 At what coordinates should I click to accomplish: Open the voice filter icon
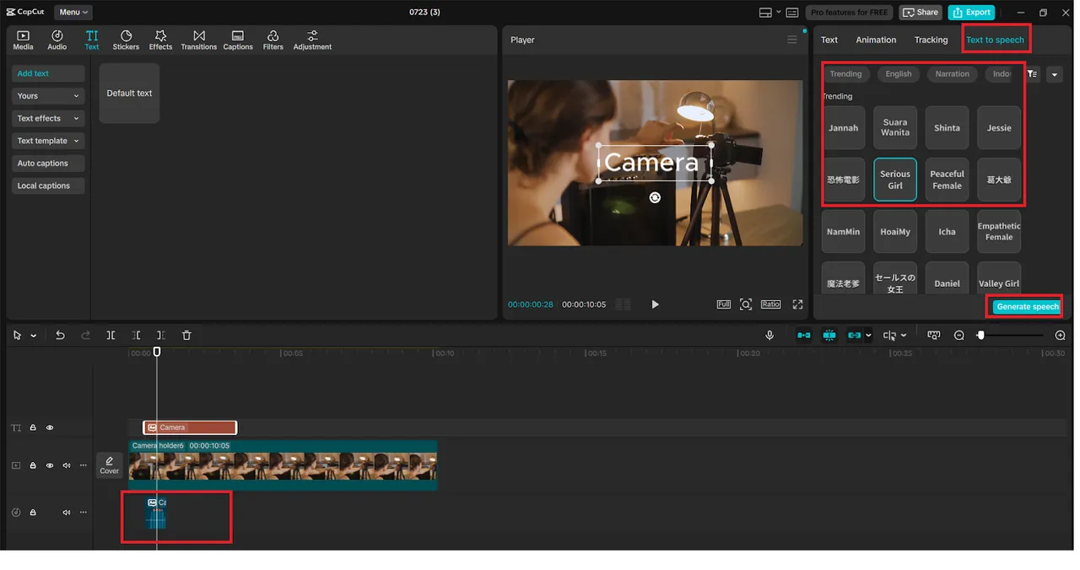coord(1033,74)
